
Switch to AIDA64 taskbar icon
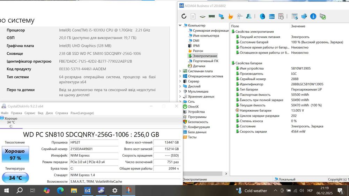coord(88,190)
